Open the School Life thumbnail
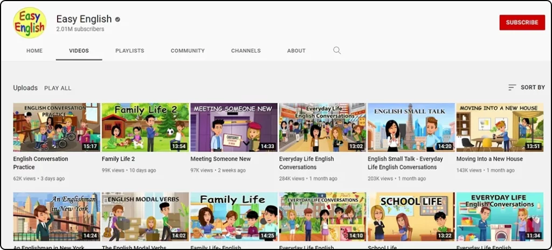 tap(411, 217)
